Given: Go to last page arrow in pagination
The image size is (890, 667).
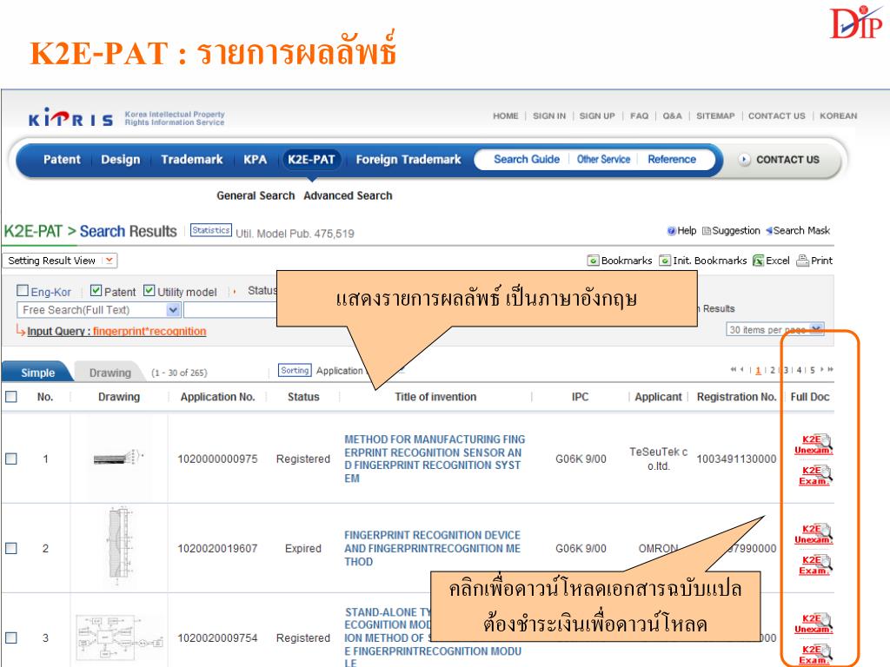Looking at the screenshot, I should (830, 369).
